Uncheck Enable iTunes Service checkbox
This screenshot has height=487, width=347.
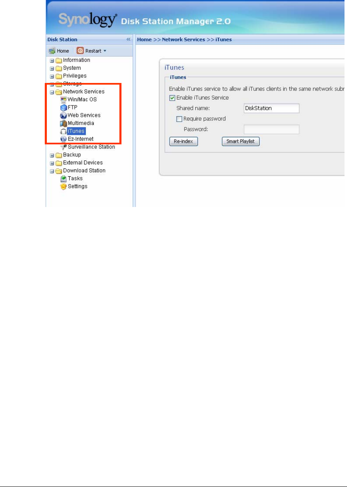(x=172, y=98)
